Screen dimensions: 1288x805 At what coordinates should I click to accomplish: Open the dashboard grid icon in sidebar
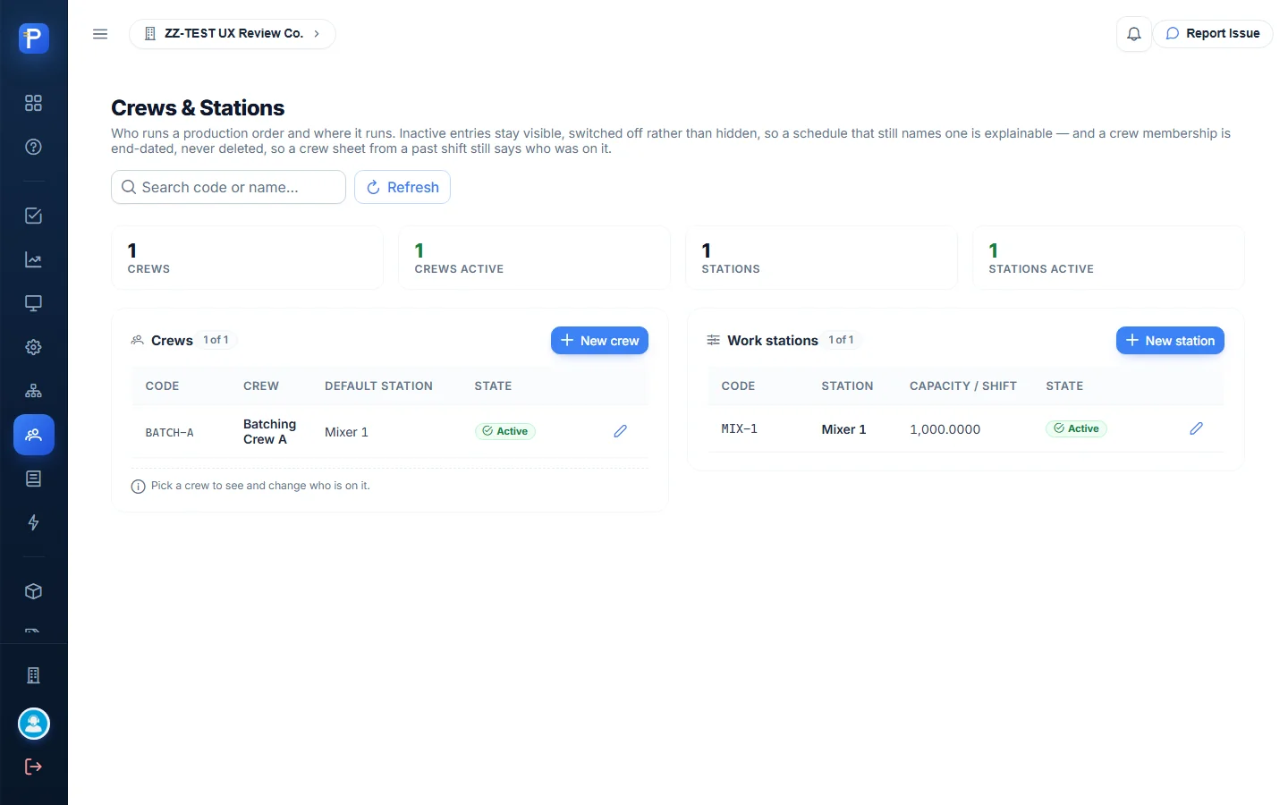[x=34, y=103]
